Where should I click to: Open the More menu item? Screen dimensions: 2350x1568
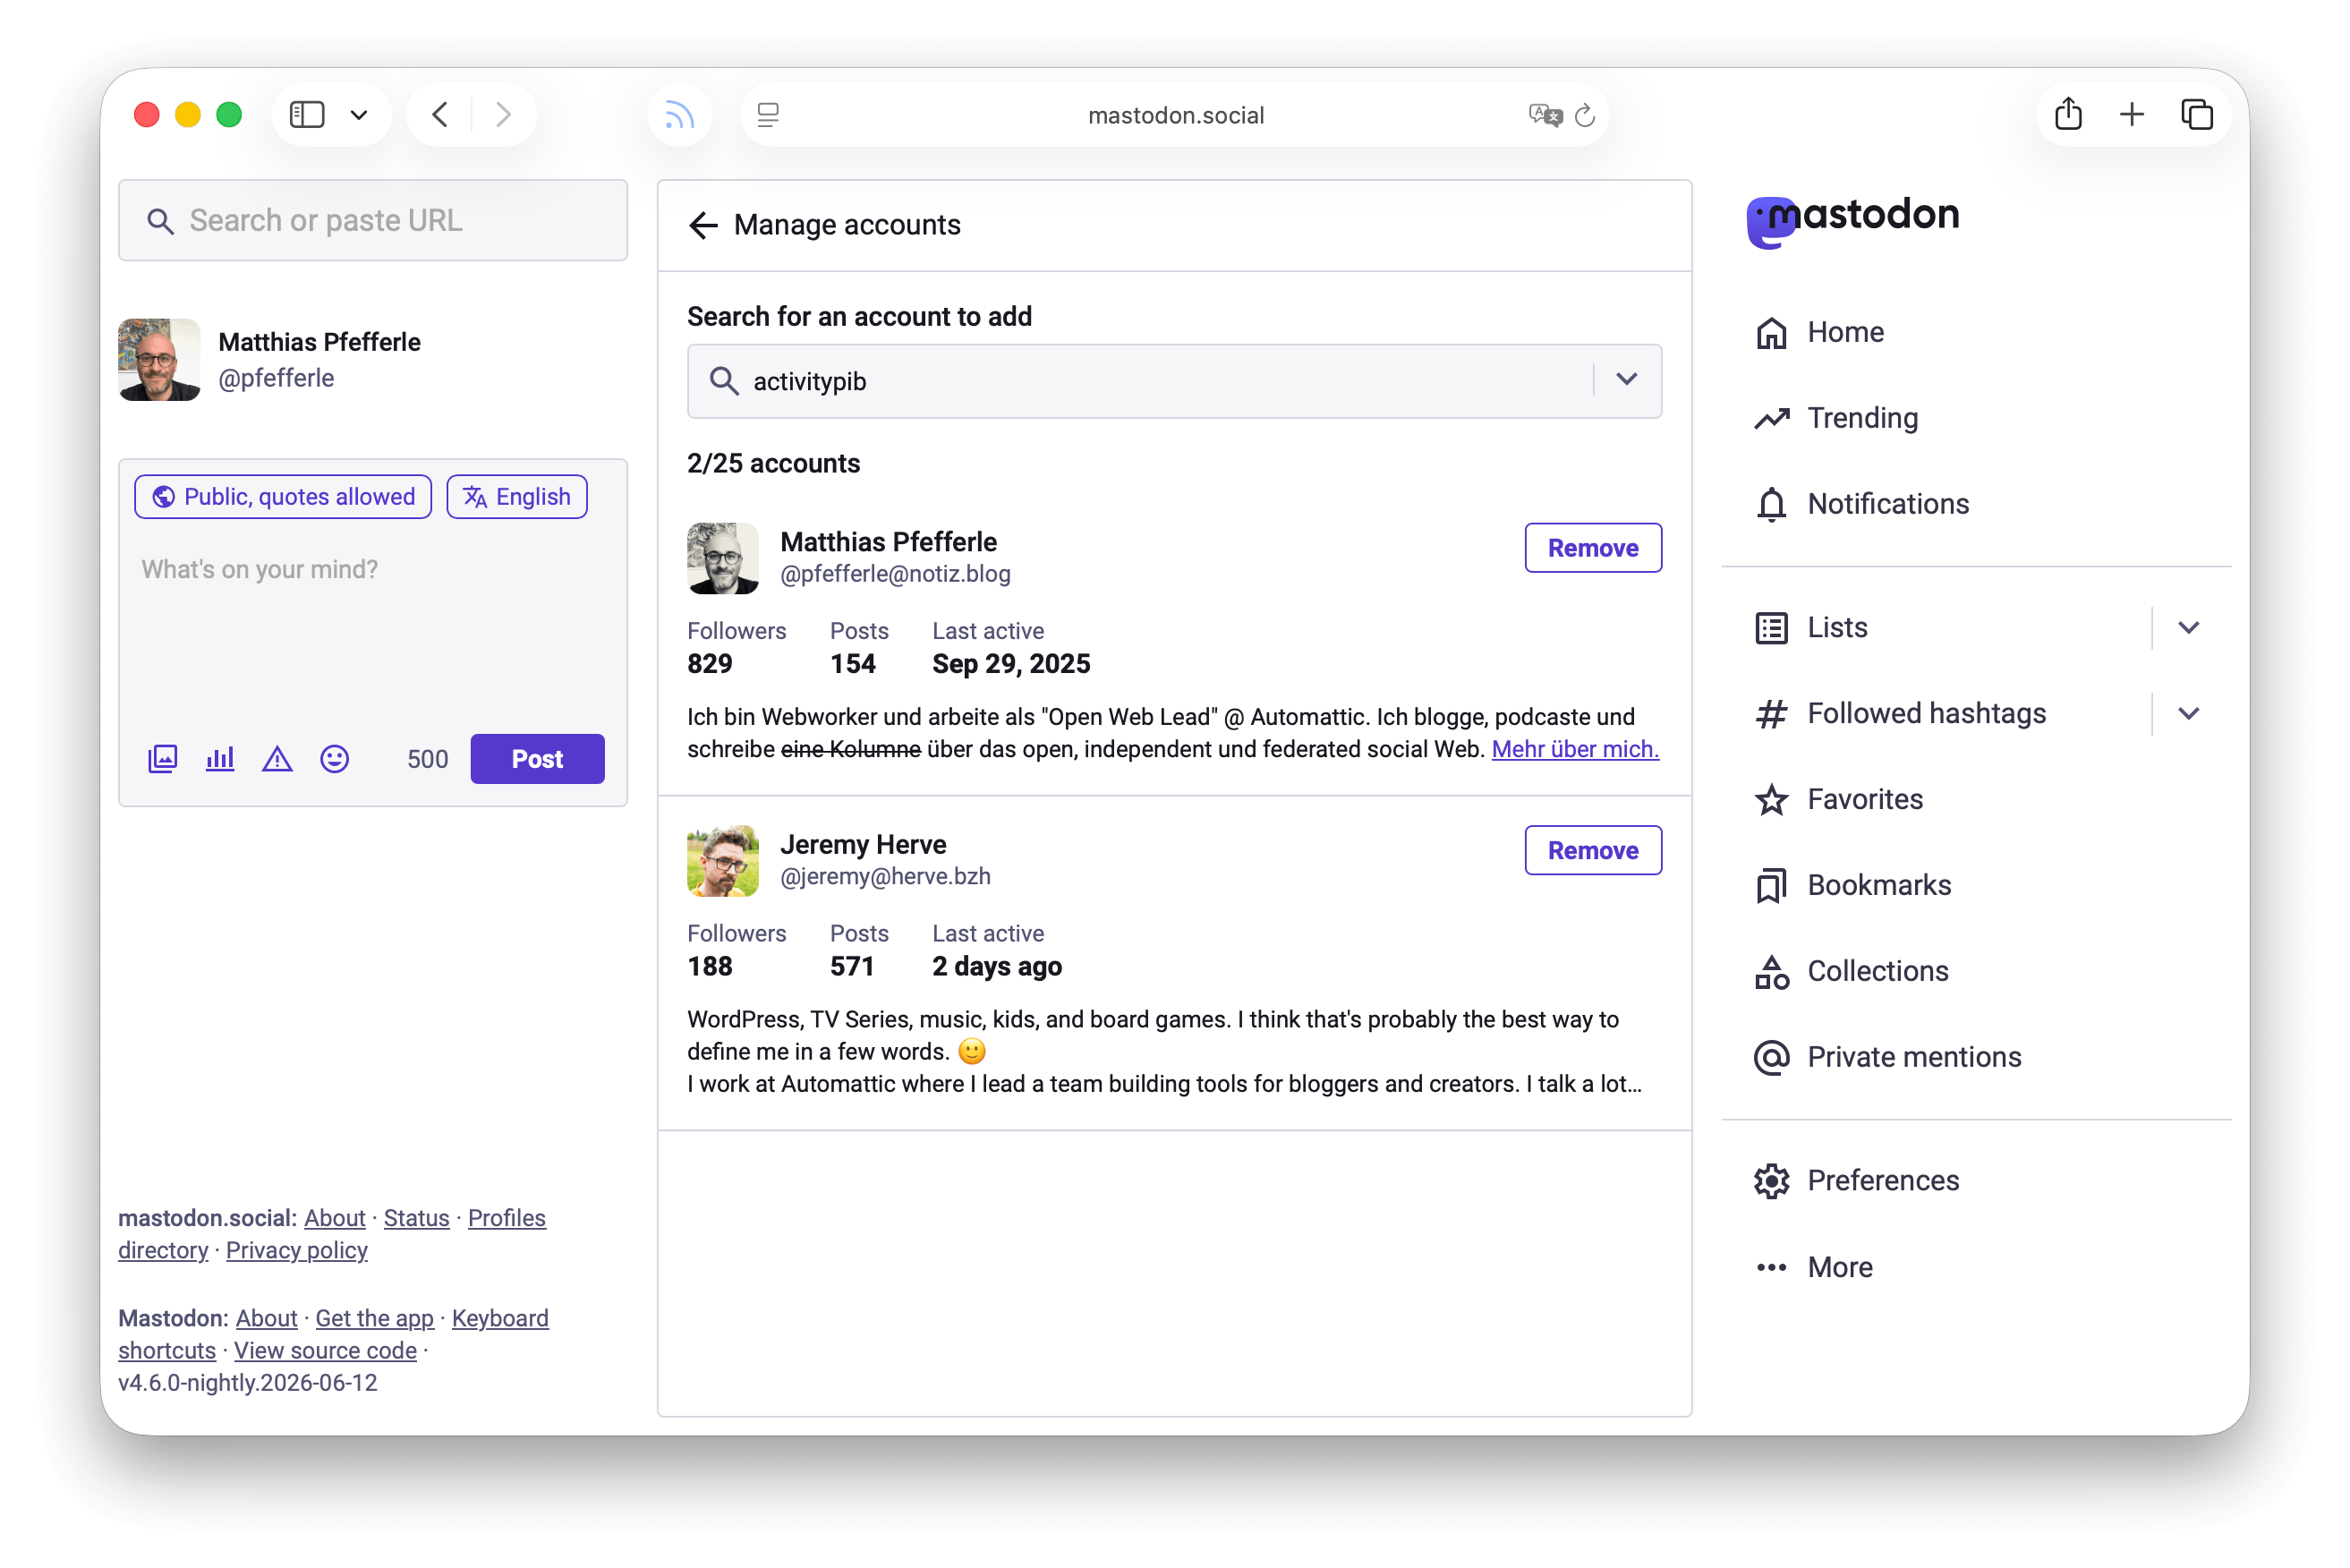coord(1814,1267)
